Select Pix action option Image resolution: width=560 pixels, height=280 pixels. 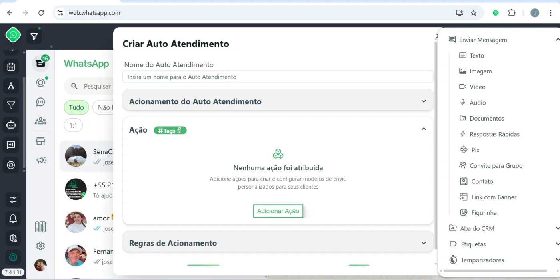pyautogui.click(x=469, y=150)
